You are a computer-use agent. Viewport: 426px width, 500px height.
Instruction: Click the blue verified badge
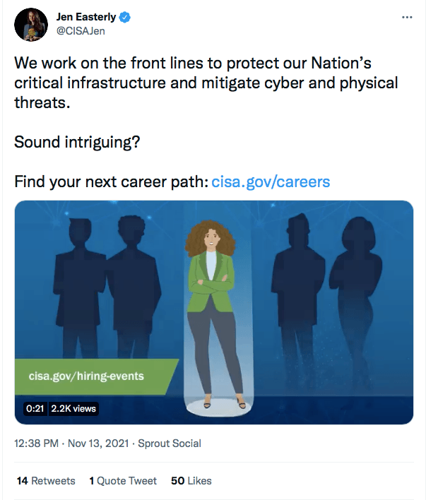(x=125, y=17)
